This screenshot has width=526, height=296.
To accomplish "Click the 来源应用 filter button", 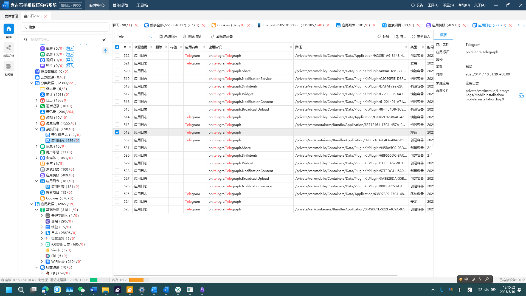I will 168,36.
